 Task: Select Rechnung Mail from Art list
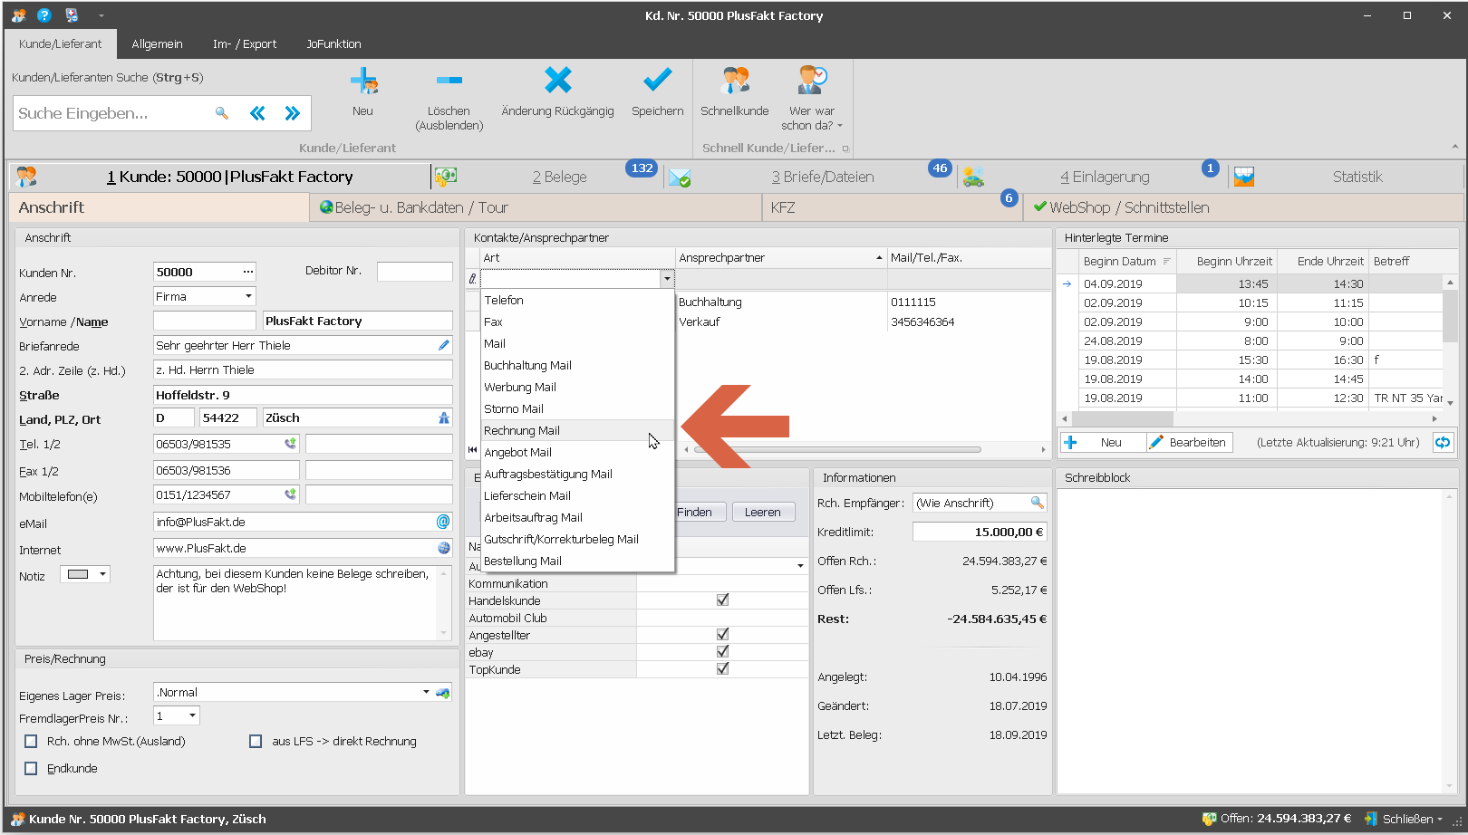coord(577,430)
